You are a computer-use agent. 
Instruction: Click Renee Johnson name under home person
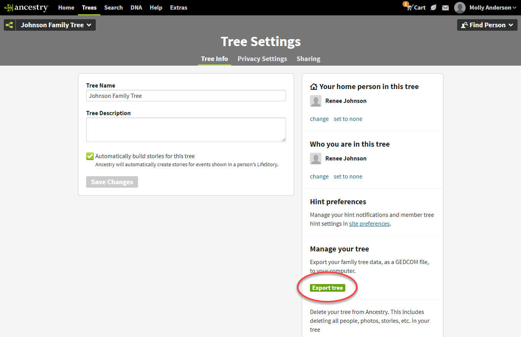346,101
